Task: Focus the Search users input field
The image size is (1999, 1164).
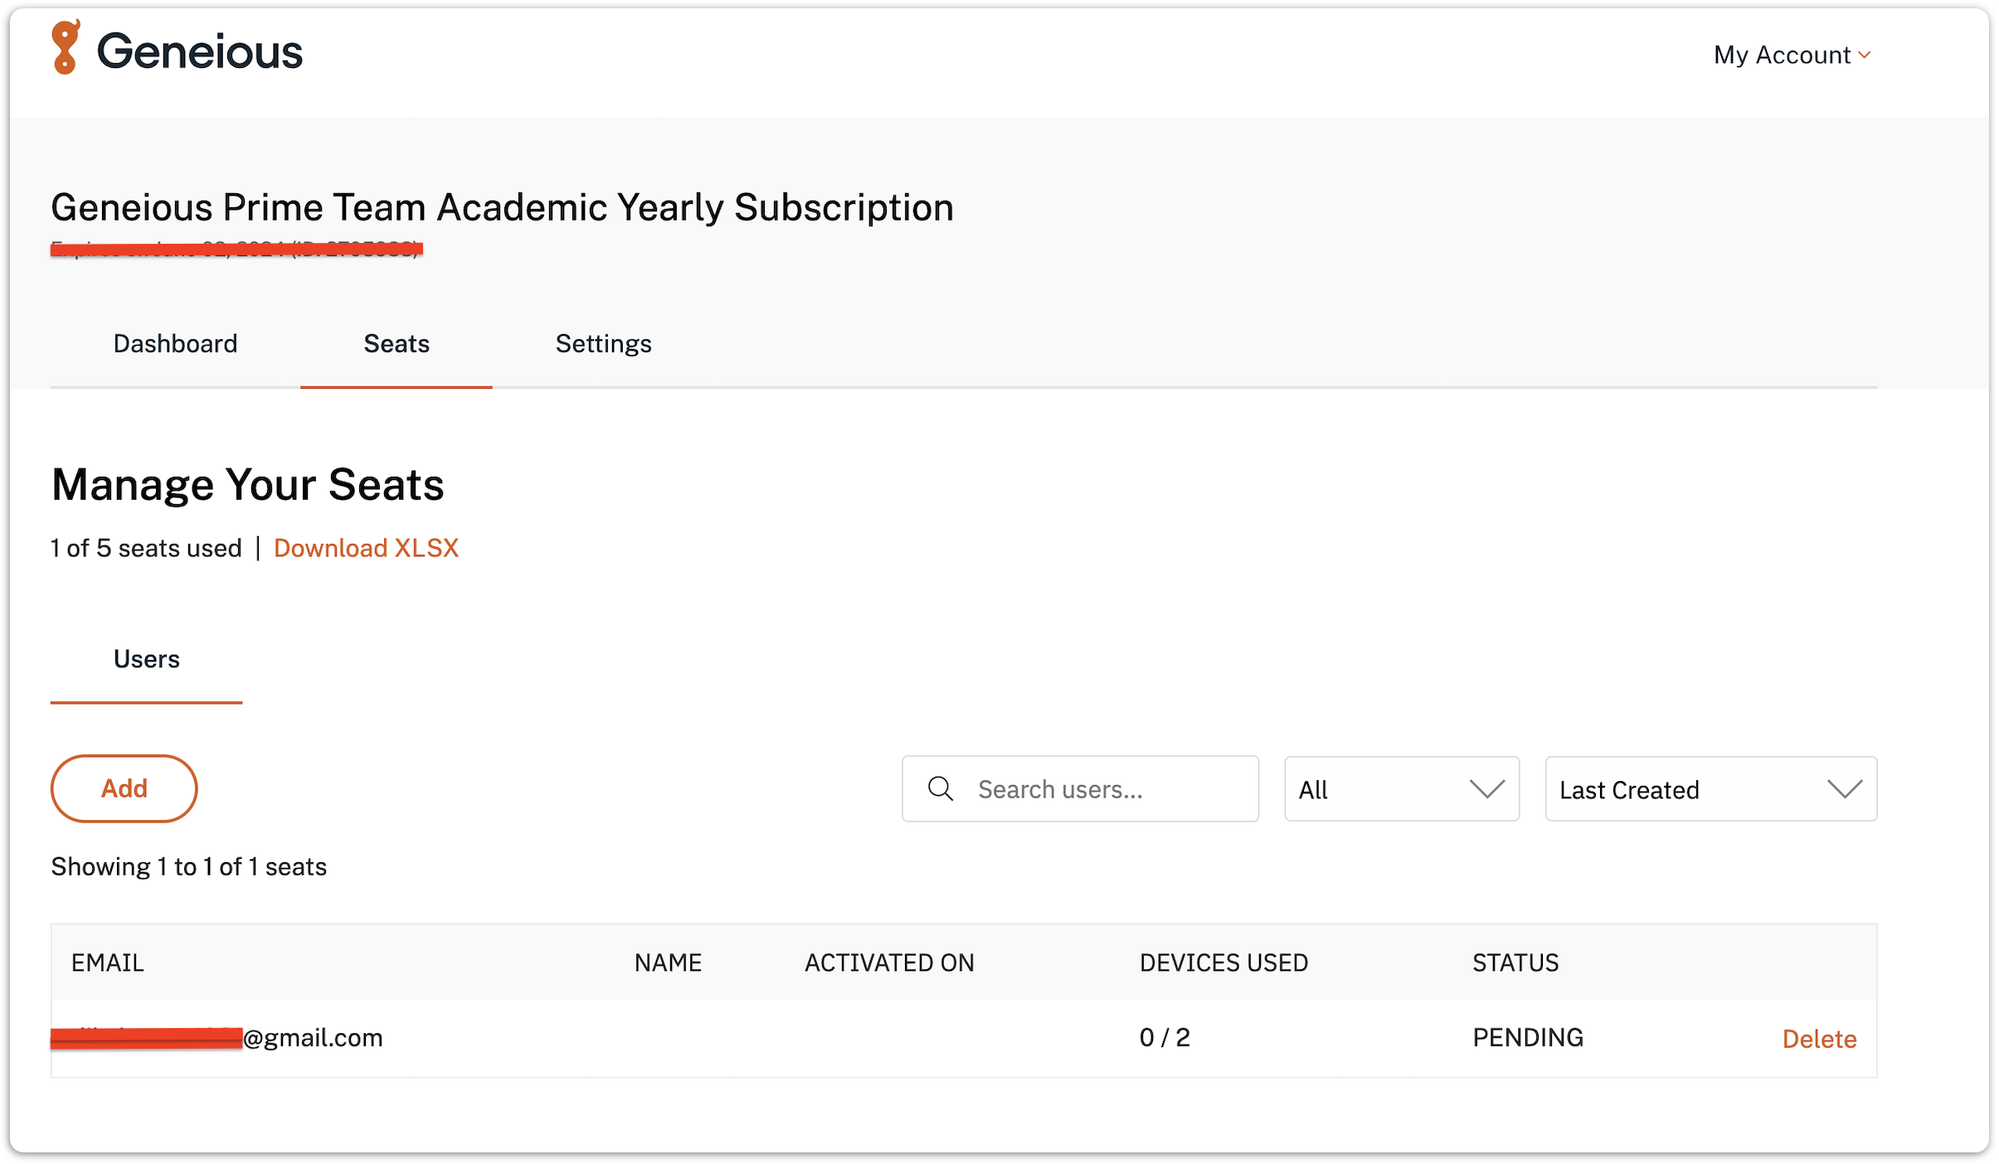Action: pyautogui.click(x=1080, y=788)
